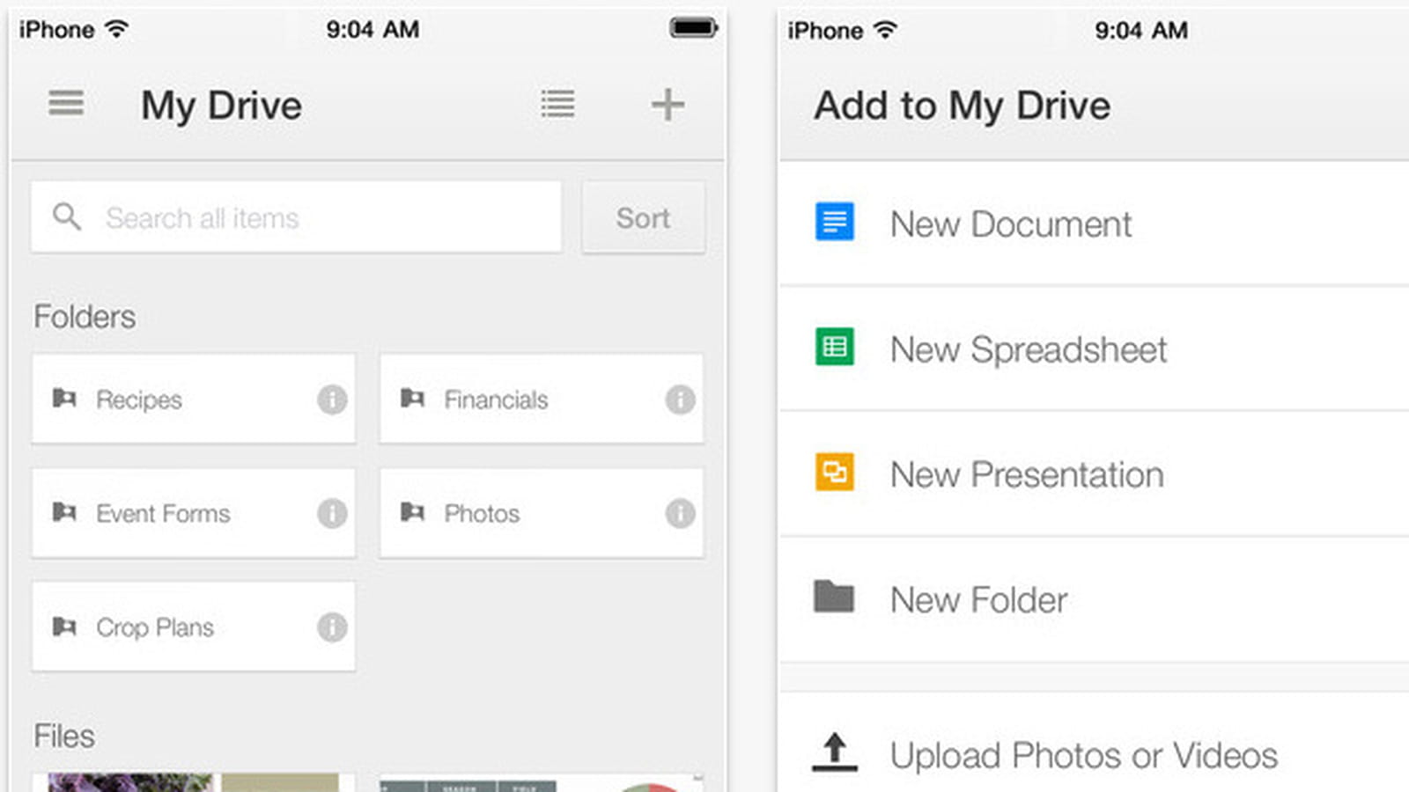Screen dimensions: 1409x792
Task: Click the blue document icon
Action: point(834,222)
